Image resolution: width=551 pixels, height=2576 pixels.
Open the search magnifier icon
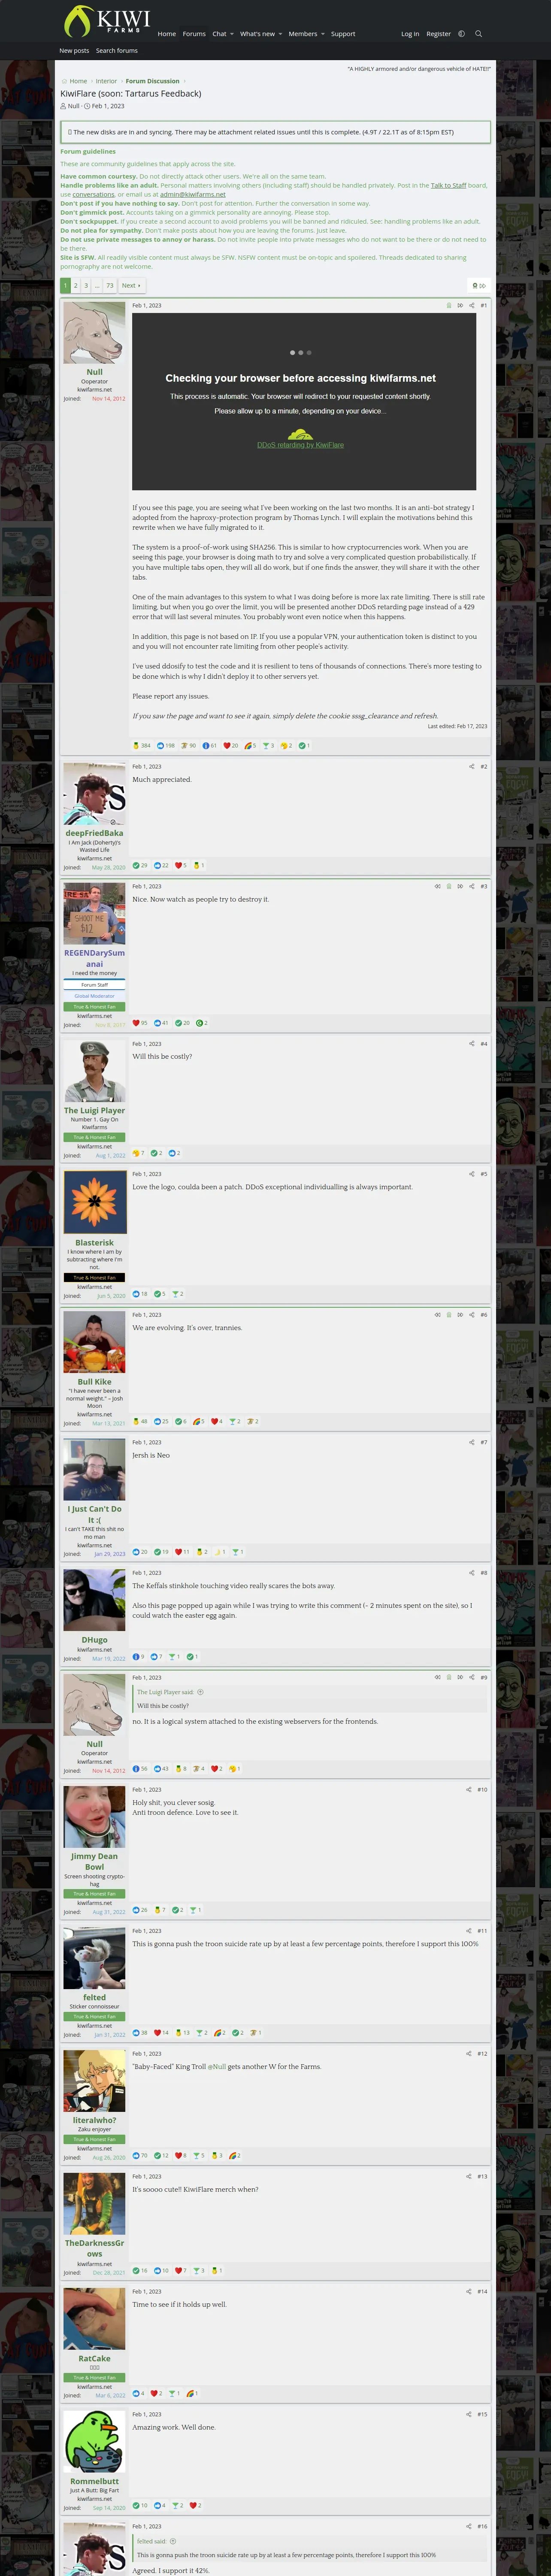coord(478,34)
